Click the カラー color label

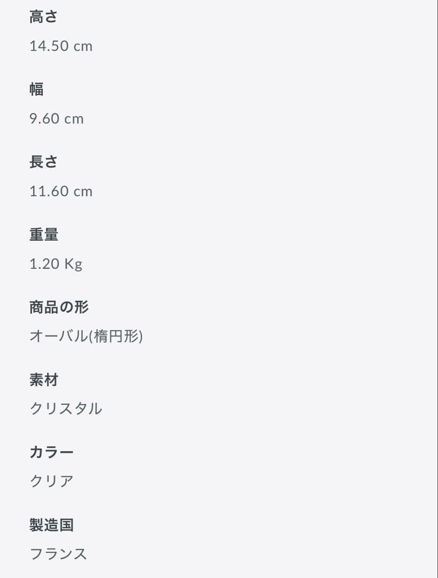point(51,452)
